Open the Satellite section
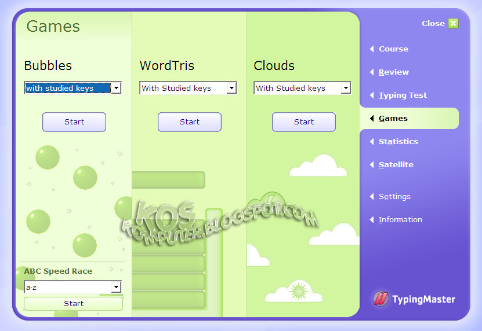The width and height of the screenshot is (482, 331). pyautogui.click(x=396, y=165)
